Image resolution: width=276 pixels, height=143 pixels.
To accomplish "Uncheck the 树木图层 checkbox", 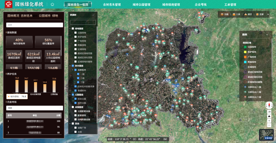I will coord(73,66).
